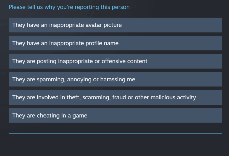
Task: Choose the inappropriate profile name reason
Action: [115, 43]
